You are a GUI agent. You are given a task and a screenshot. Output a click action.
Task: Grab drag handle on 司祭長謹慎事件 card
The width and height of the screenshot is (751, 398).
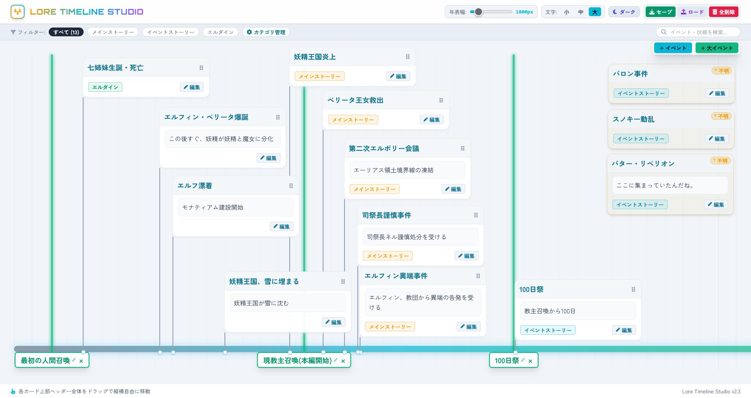[x=476, y=215]
